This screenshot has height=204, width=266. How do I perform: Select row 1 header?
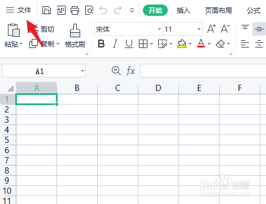[7, 99]
